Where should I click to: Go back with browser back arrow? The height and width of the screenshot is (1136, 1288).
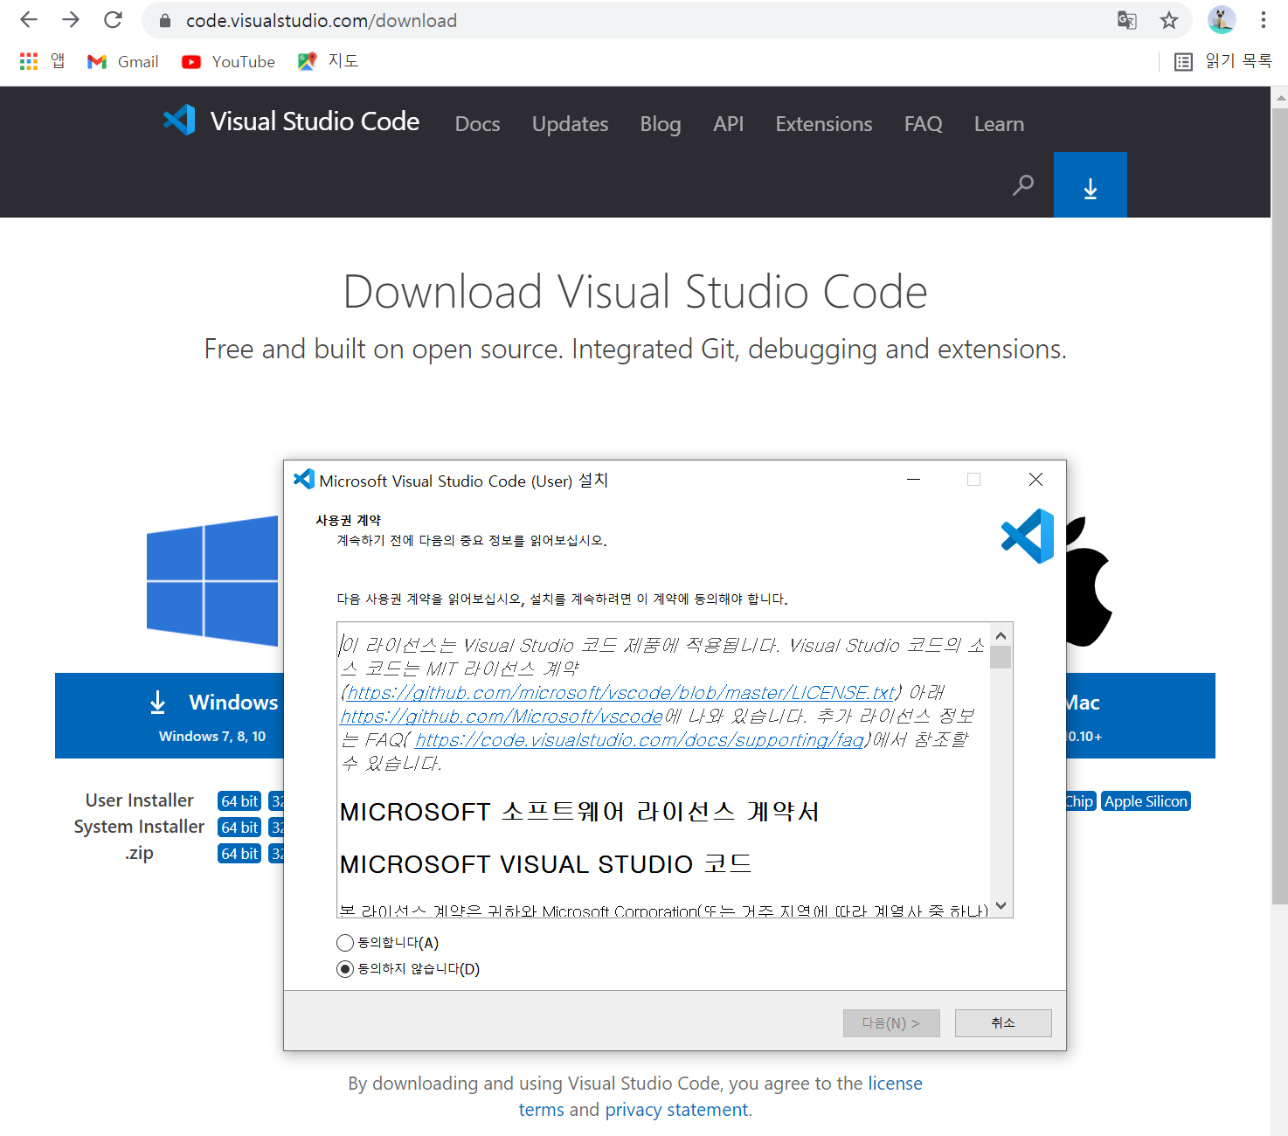coord(29,20)
